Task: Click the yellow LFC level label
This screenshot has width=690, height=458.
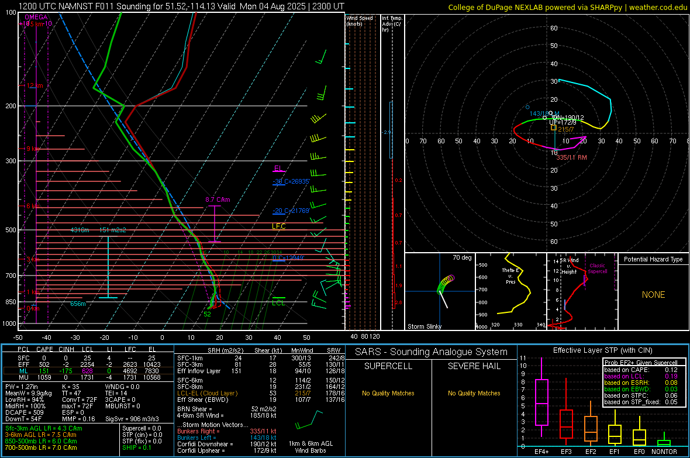Action: coord(278,226)
